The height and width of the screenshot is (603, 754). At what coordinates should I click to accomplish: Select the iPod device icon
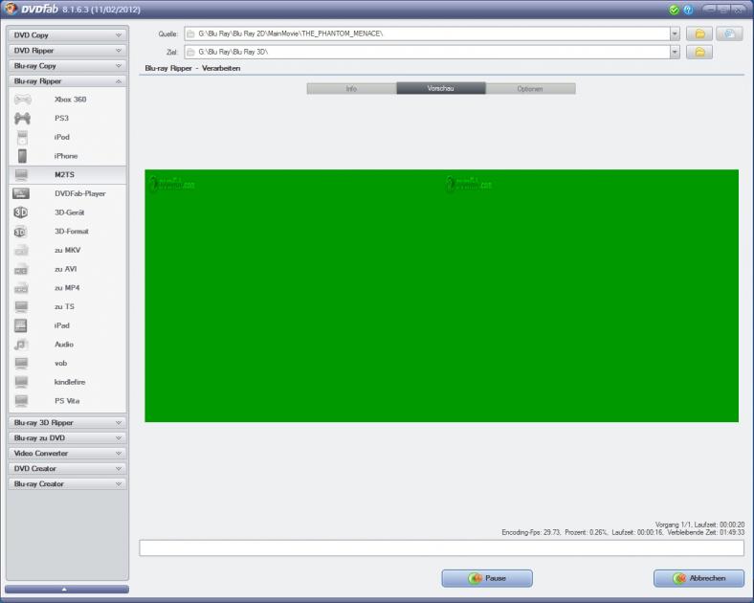(x=22, y=138)
